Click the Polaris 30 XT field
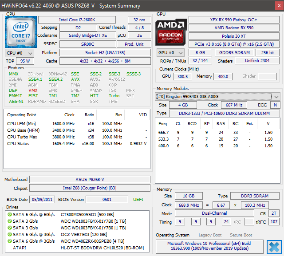 click(234, 36)
